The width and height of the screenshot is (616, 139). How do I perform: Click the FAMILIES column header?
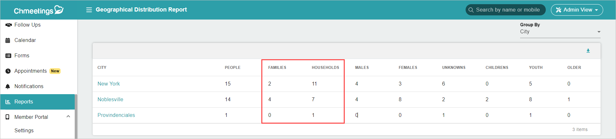coord(277,68)
